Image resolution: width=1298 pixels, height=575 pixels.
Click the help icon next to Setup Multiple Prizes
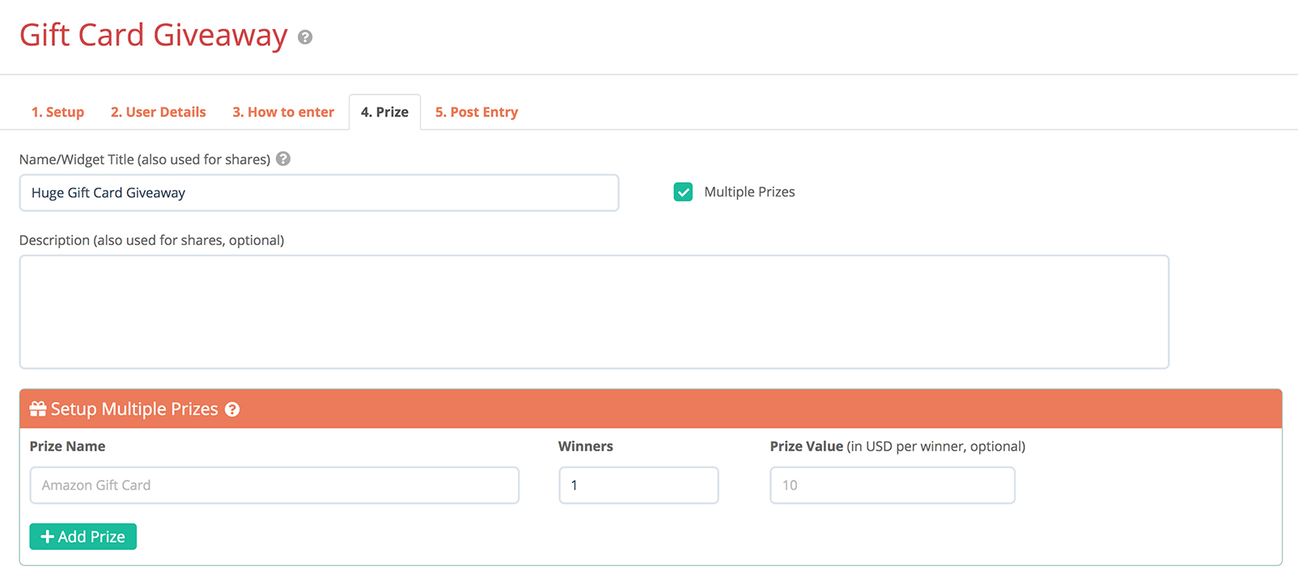click(x=232, y=409)
